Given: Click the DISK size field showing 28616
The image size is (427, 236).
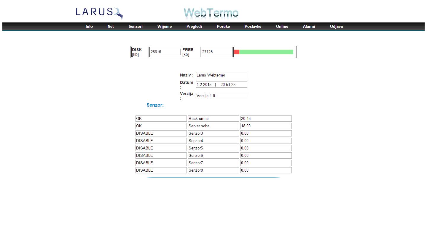Looking at the screenshot, I should [x=165, y=52].
